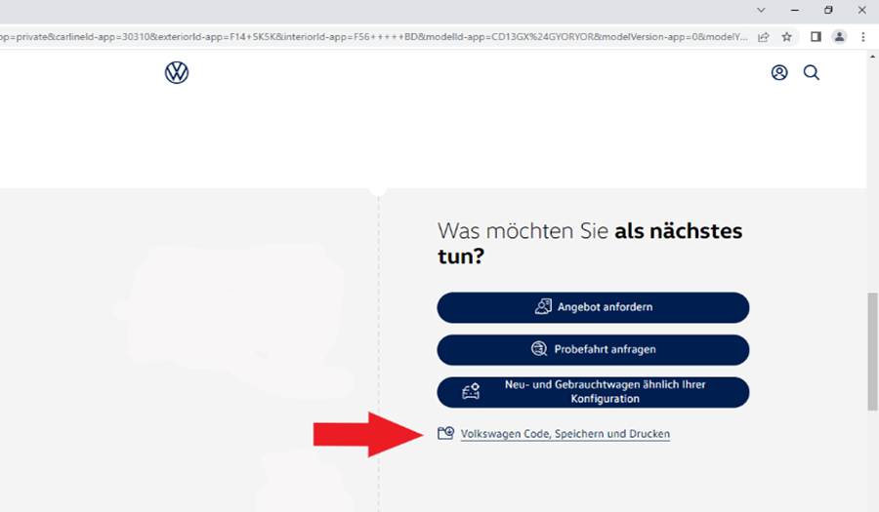
Task: Click Probefahrt anfragen button
Action: (593, 350)
